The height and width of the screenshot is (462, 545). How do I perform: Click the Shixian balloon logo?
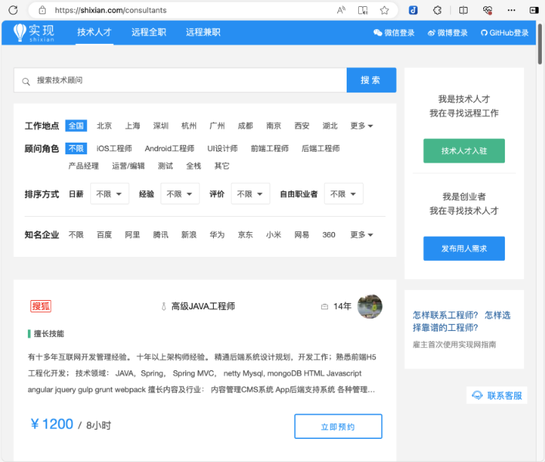click(19, 32)
